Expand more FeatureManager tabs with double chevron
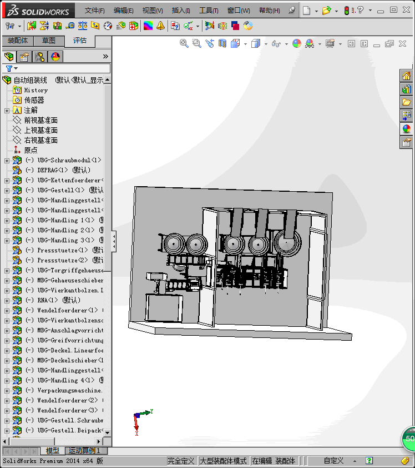Image resolution: width=415 pixels, height=468 pixels. click(x=105, y=56)
